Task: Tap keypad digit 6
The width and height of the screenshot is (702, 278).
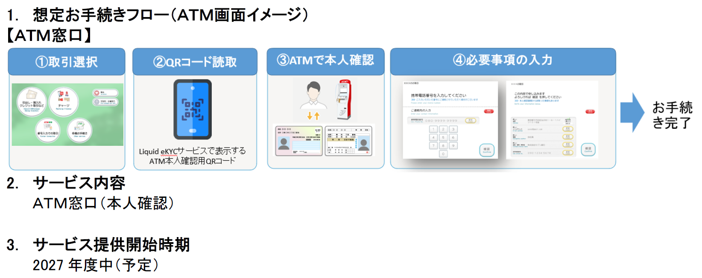Action: [x=453, y=137]
